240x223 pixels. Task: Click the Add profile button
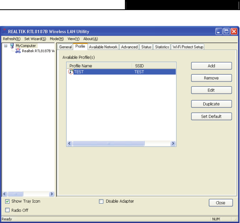pyautogui.click(x=211, y=66)
